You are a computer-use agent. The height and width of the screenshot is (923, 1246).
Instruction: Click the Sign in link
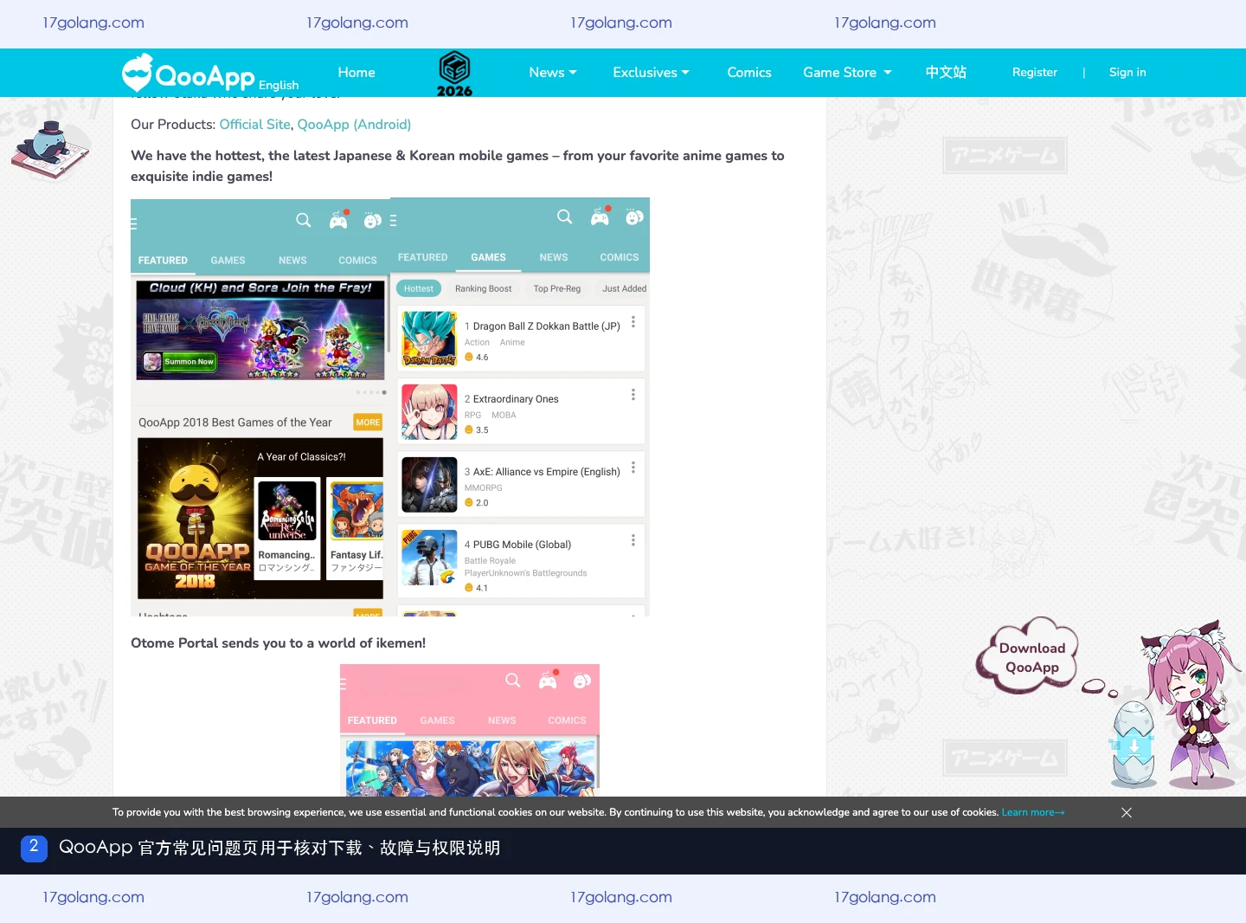[x=1127, y=73]
